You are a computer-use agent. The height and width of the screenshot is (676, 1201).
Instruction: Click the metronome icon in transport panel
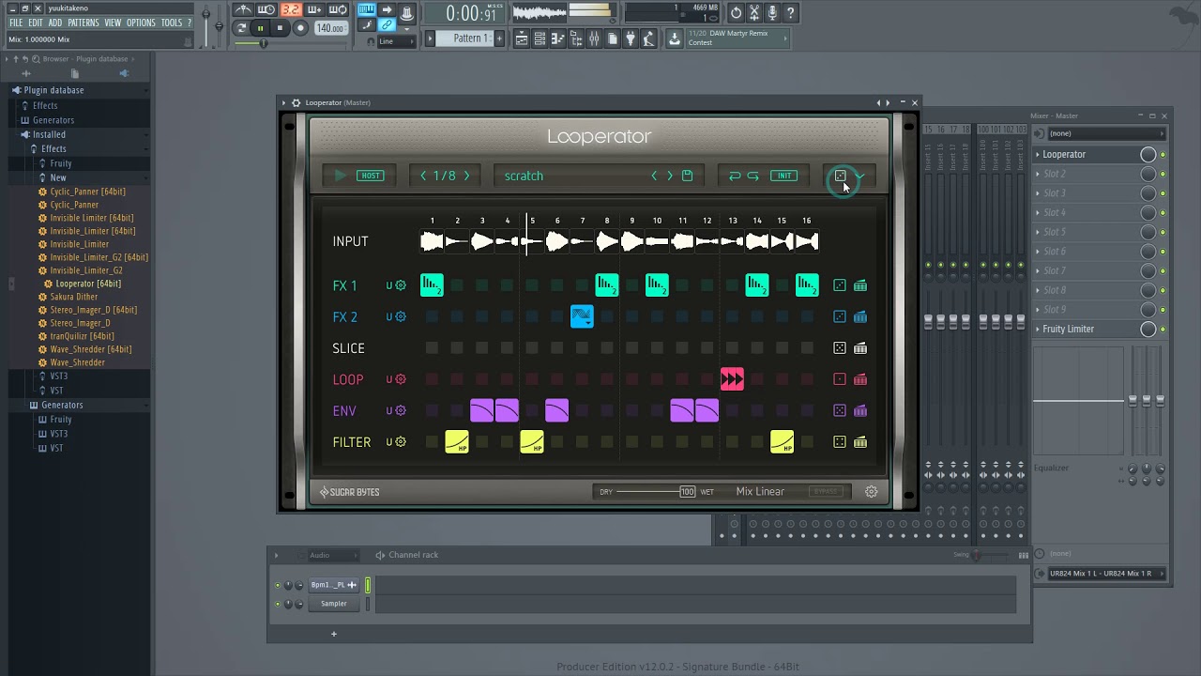[x=243, y=10]
